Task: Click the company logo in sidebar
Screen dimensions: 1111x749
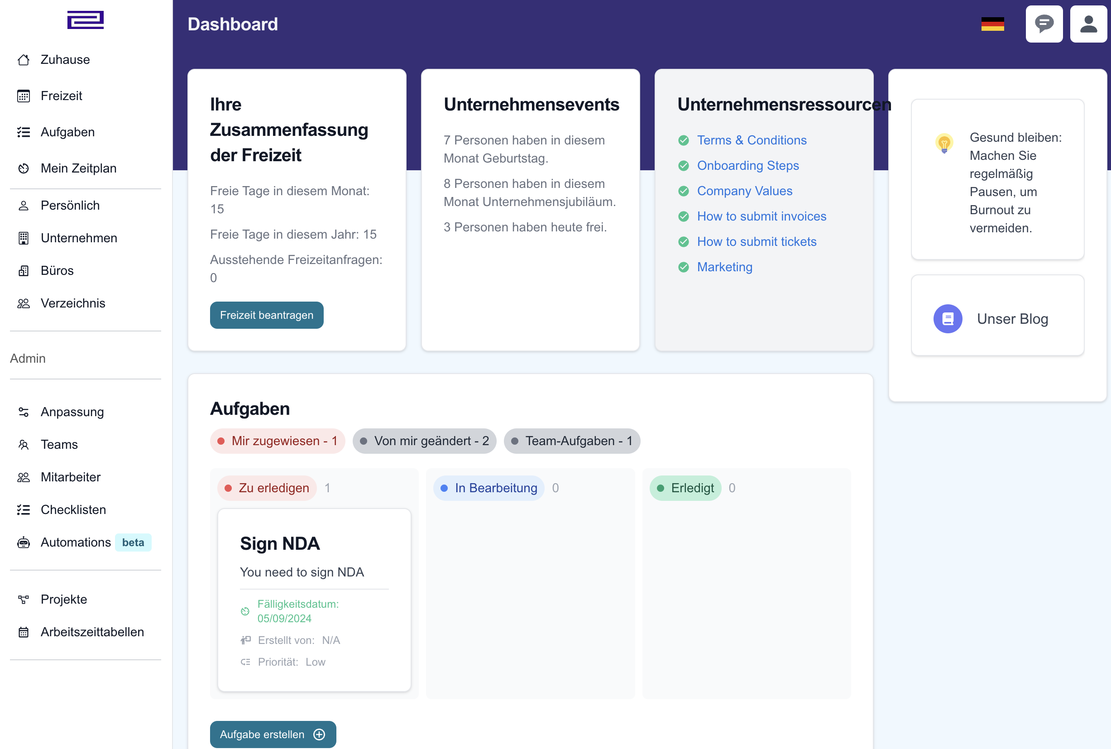Action: pos(86,19)
